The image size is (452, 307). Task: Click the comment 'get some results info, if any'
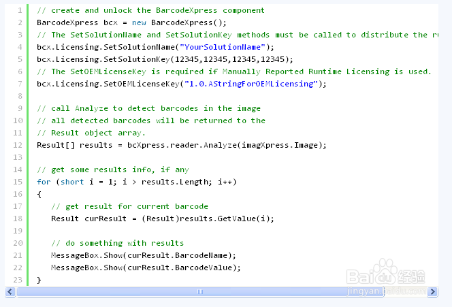(x=113, y=169)
